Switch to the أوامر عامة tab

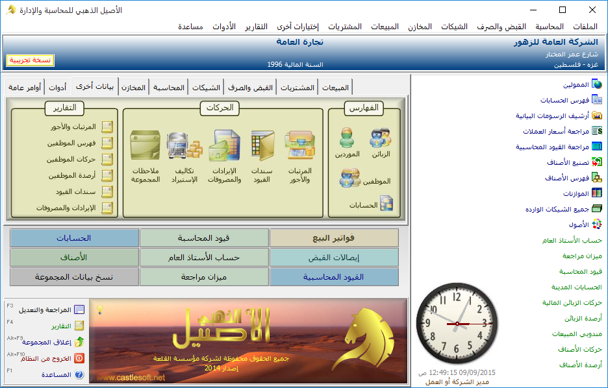[x=25, y=88]
